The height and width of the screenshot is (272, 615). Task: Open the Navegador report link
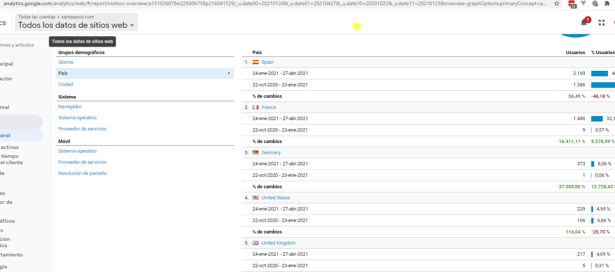[x=70, y=107]
